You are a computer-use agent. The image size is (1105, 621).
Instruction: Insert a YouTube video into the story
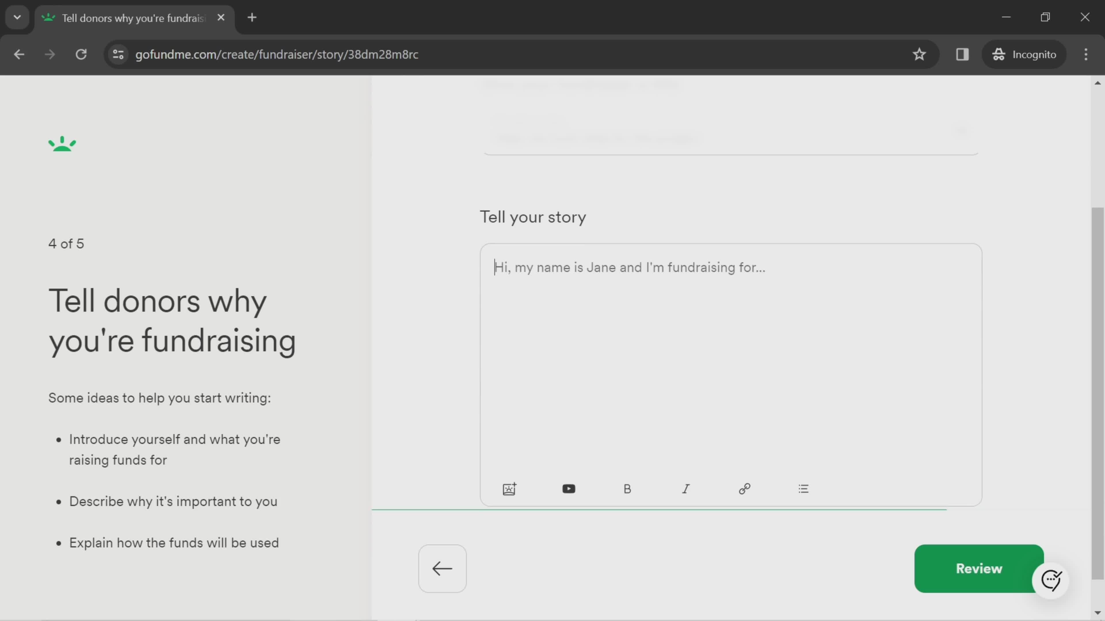coord(568,488)
